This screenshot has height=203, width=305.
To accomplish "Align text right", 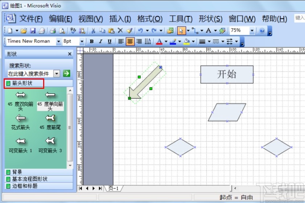I will (139, 41).
